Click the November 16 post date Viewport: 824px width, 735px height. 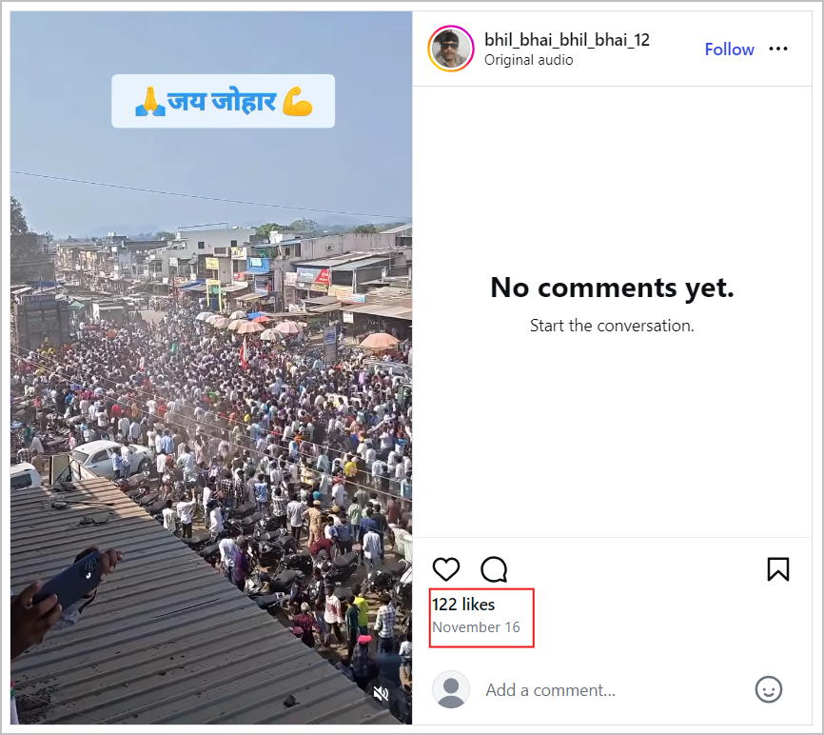tap(476, 627)
